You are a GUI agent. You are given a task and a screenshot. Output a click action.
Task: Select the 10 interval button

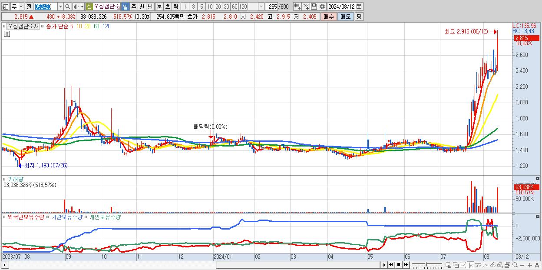pyautogui.click(x=210, y=7)
